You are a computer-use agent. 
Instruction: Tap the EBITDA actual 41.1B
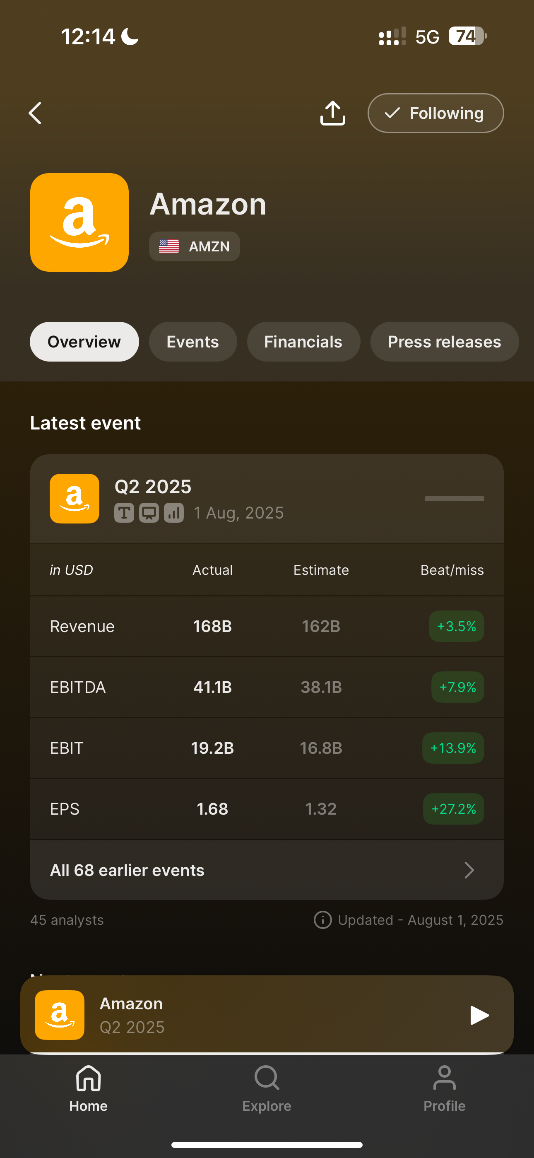pos(213,687)
